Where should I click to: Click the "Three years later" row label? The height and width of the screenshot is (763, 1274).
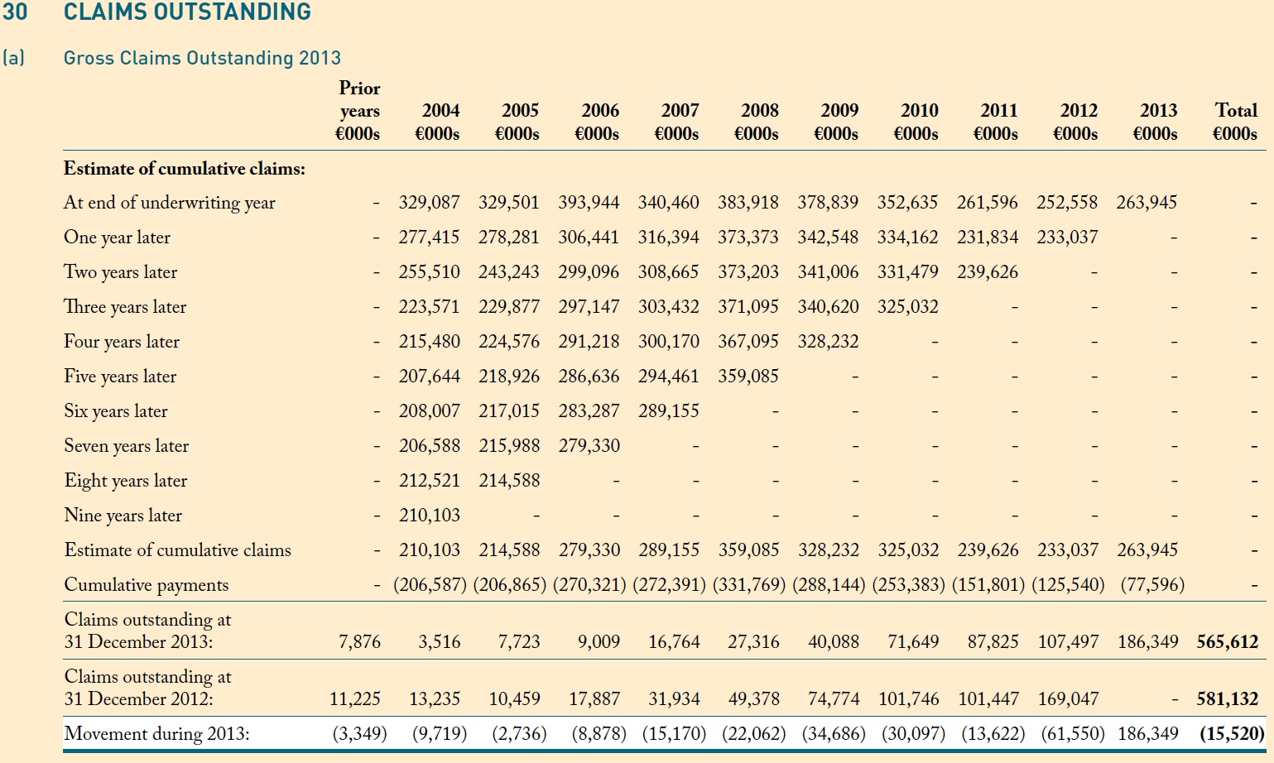[125, 307]
